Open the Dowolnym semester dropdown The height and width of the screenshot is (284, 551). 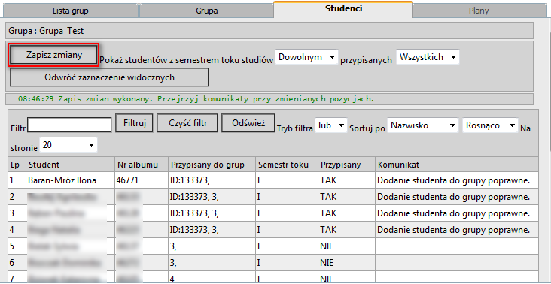coord(306,58)
